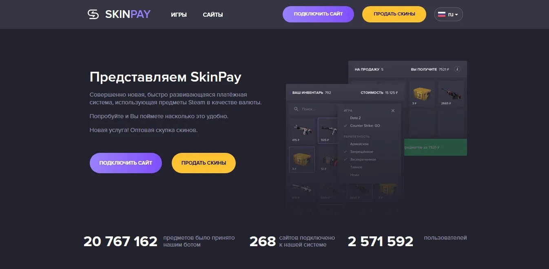
Task: Click the green sell-items bar
Action: pos(434,147)
